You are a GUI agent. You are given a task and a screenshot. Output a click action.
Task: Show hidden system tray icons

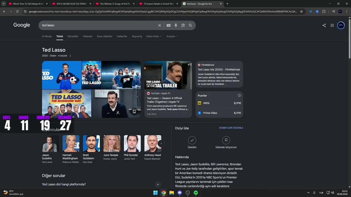308,193
